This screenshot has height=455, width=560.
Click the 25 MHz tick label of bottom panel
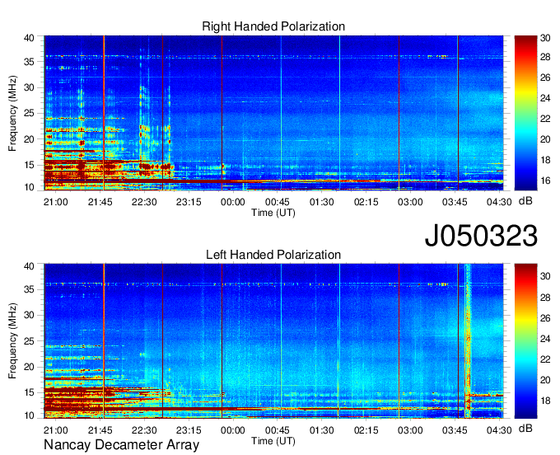(x=29, y=341)
